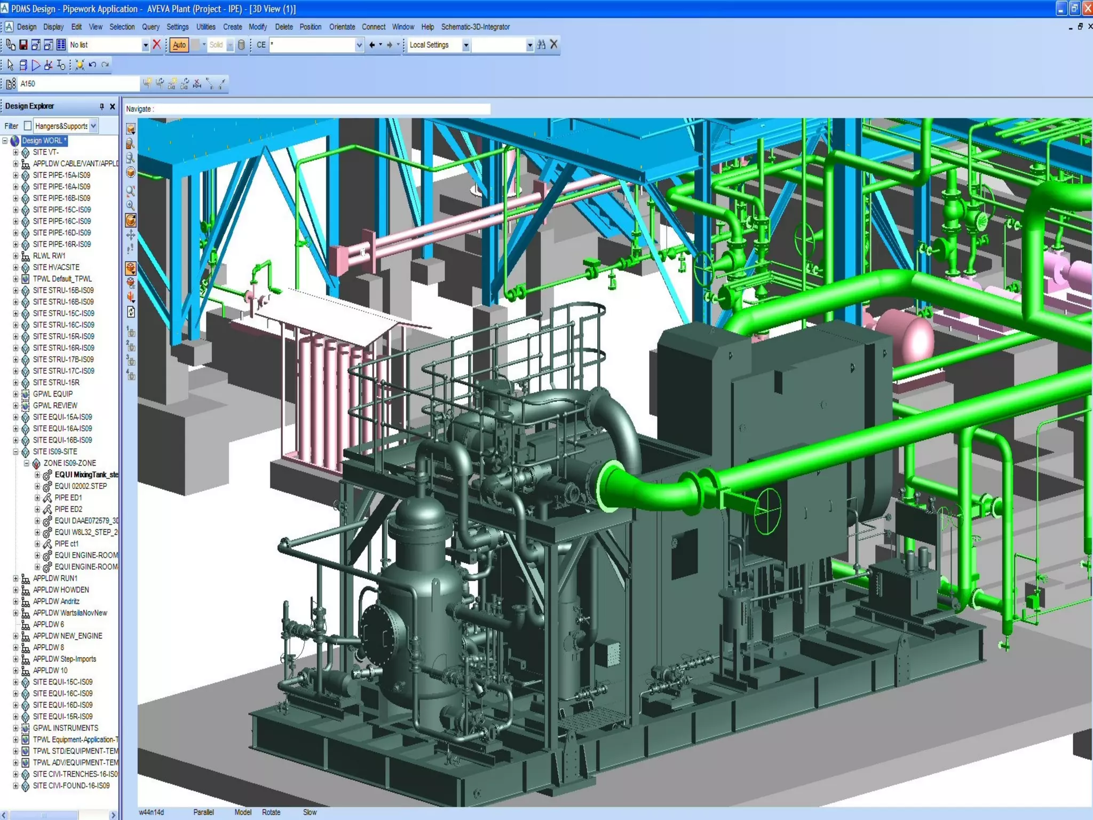Click the rotate view cube icon
This screenshot has height=820, width=1093.
(131, 220)
